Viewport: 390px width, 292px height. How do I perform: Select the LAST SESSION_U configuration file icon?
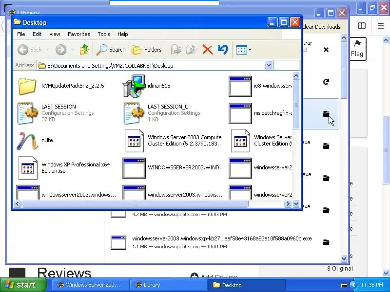click(134, 113)
